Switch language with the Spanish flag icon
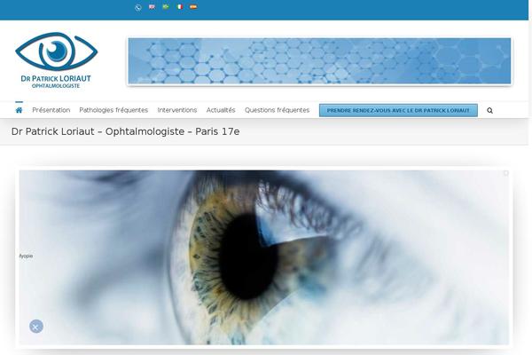This screenshot has width=532, height=355. point(193,7)
